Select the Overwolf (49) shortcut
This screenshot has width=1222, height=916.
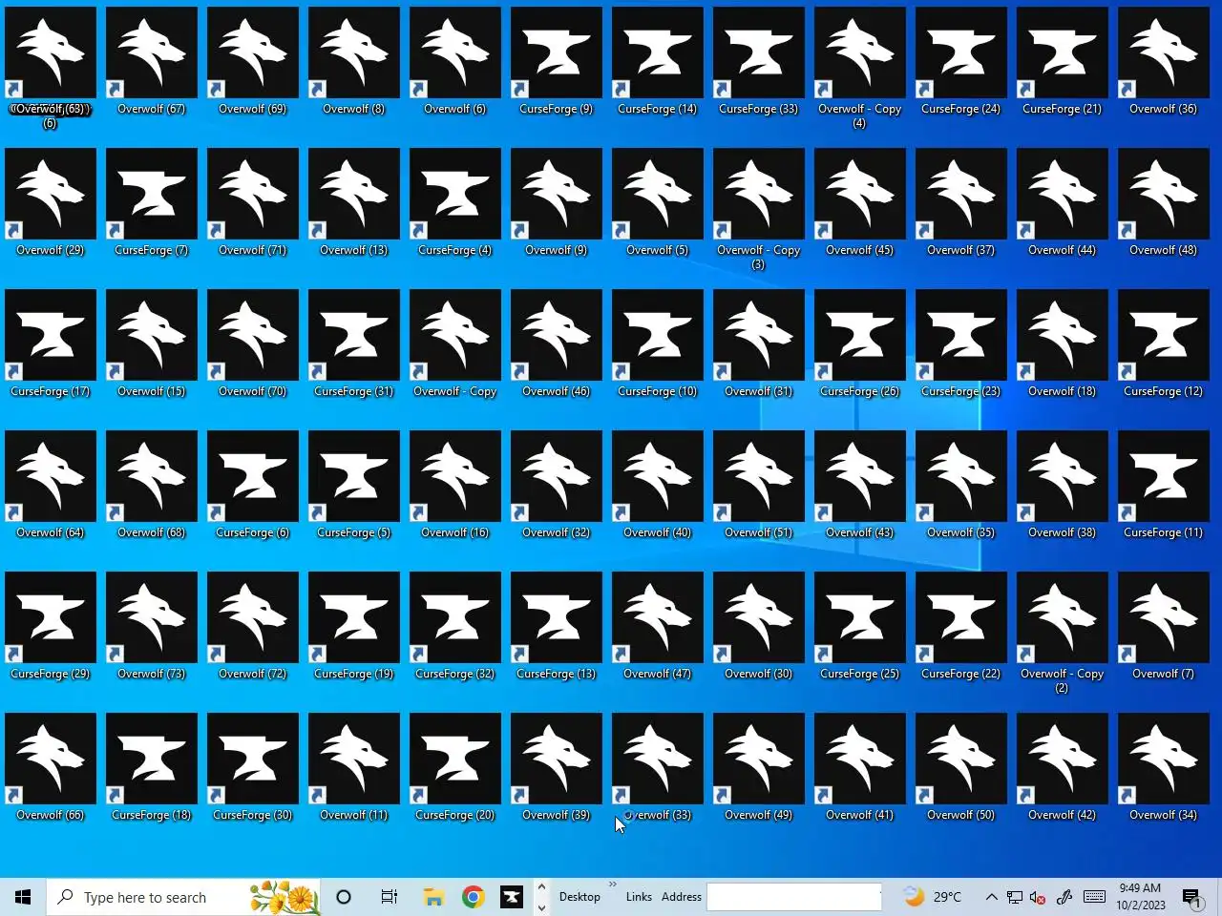click(x=759, y=768)
